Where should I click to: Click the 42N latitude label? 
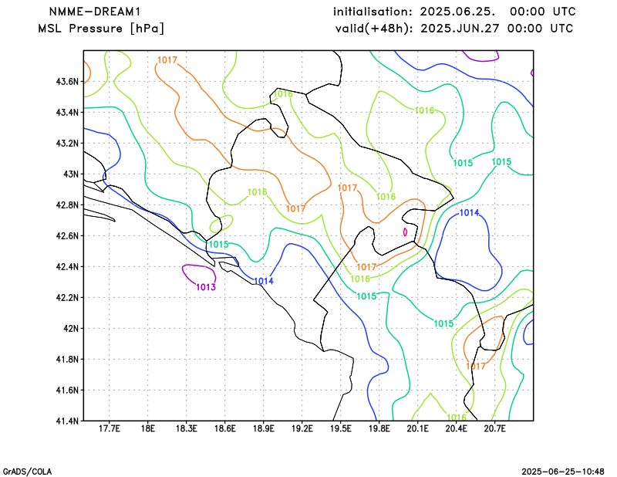[71, 328]
